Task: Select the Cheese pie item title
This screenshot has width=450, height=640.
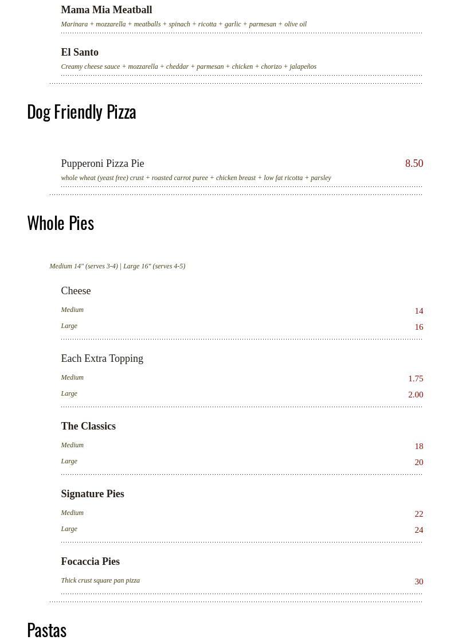Action: pos(76,291)
